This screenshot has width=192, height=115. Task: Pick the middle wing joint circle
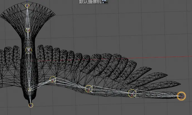pos(88,89)
